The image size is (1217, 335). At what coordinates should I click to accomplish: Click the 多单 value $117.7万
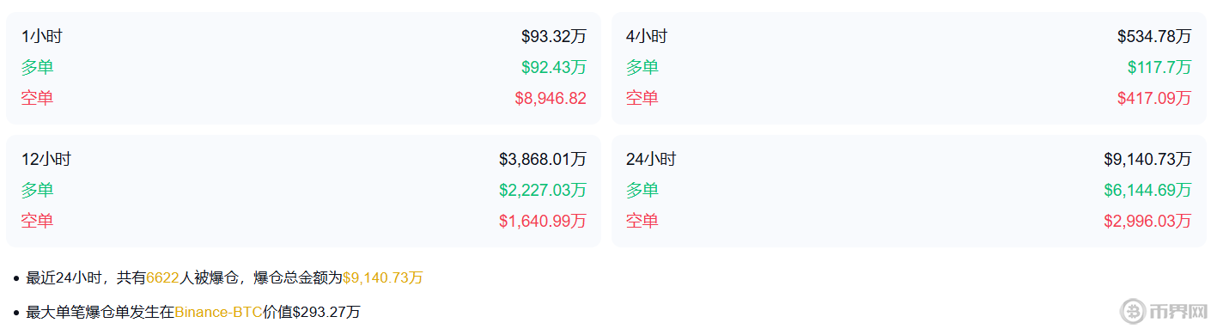click(1159, 67)
